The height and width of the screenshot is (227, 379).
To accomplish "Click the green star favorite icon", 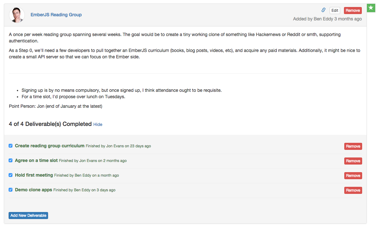I will click(x=371, y=8).
